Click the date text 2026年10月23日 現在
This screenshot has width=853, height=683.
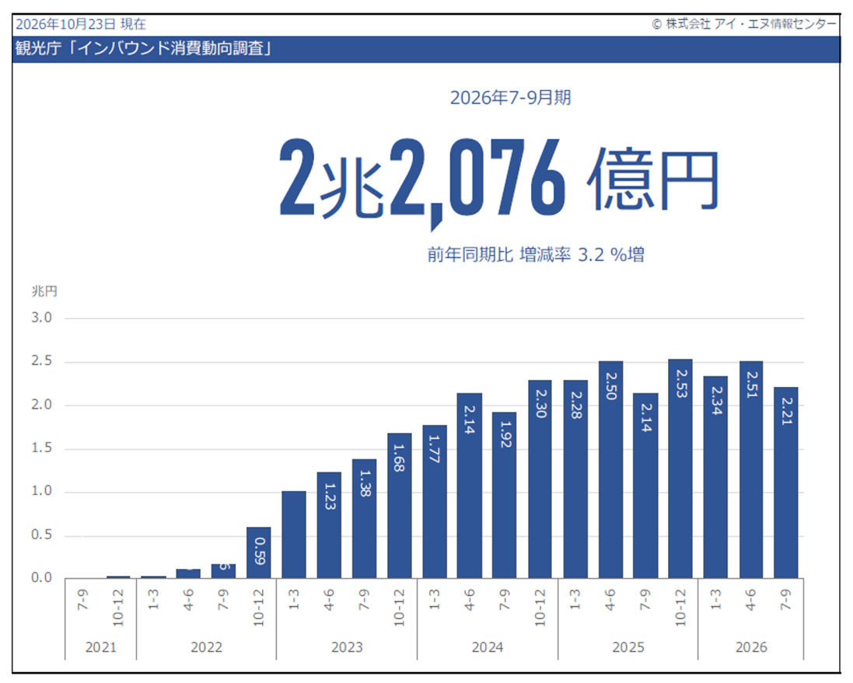81,24
